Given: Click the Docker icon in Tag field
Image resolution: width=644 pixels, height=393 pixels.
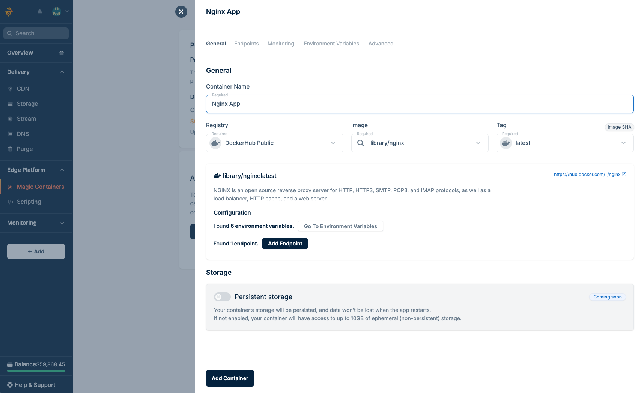Looking at the screenshot, I should [506, 143].
